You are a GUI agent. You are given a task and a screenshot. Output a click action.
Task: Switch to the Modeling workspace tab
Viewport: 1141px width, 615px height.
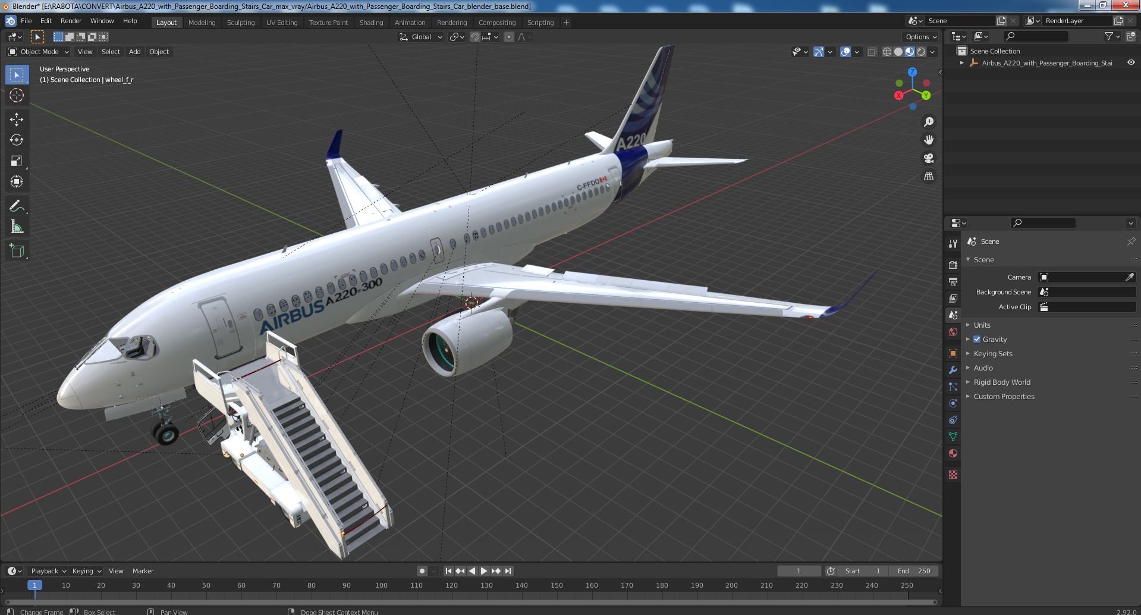click(x=202, y=23)
